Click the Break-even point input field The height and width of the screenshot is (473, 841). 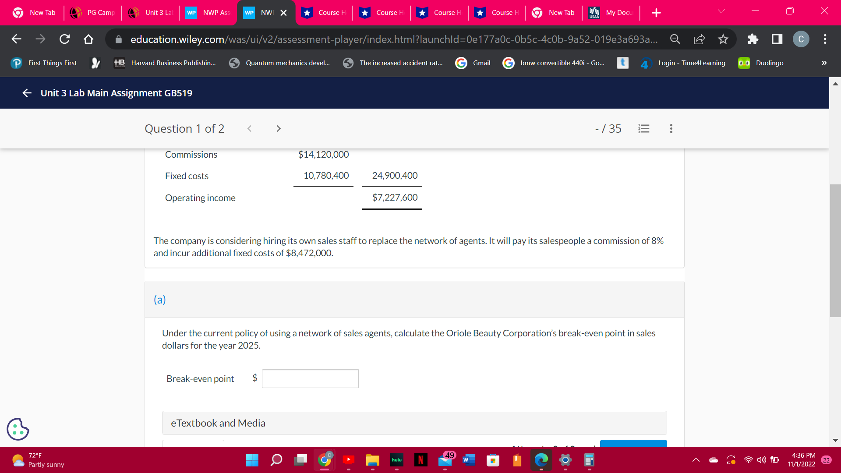[310, 378]
